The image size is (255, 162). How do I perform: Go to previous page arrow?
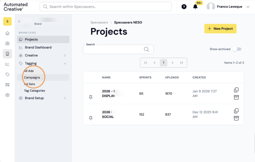154,63
